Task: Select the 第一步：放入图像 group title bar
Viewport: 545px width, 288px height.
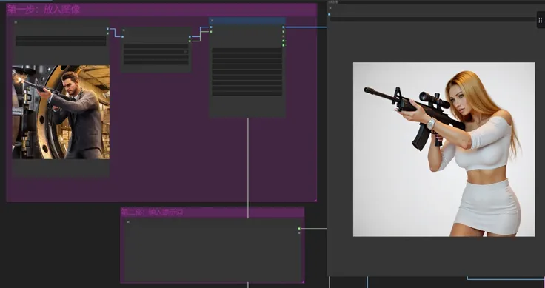Action: [161, 10]
